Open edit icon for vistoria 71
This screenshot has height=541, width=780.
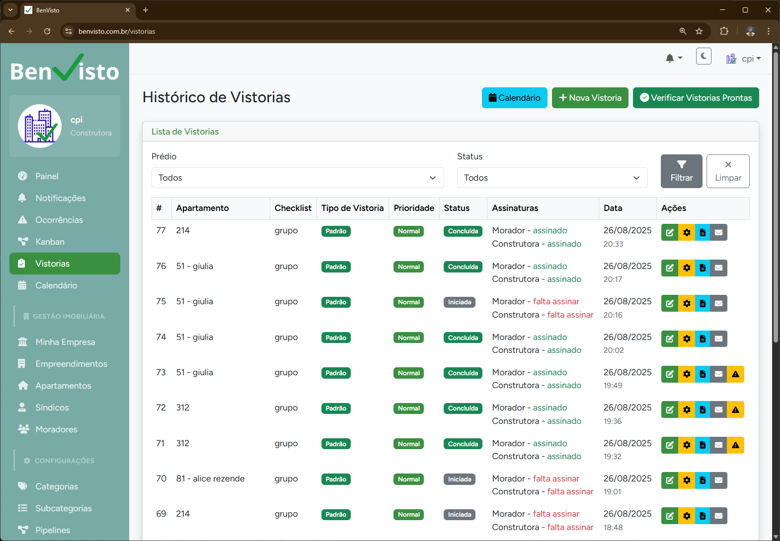coord(670,445)
